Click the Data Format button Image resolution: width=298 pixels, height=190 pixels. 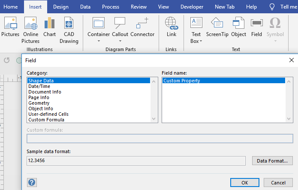(x=272, y=161)
